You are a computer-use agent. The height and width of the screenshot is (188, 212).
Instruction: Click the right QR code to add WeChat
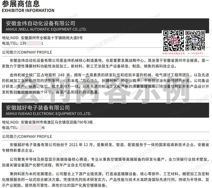(195, 41)
